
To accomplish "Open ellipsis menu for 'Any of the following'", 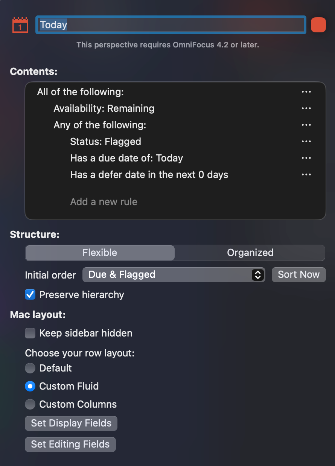I will [x=306, y=125].
